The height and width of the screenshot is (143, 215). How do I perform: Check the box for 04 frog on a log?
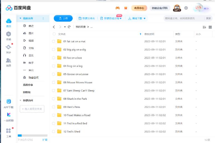[54, 66]
